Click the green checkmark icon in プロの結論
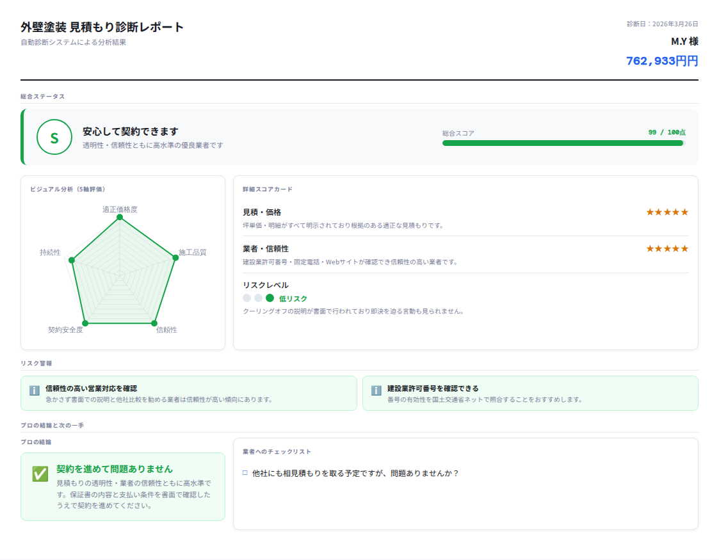Screen dimensions: 719x560 click(40, 474)
